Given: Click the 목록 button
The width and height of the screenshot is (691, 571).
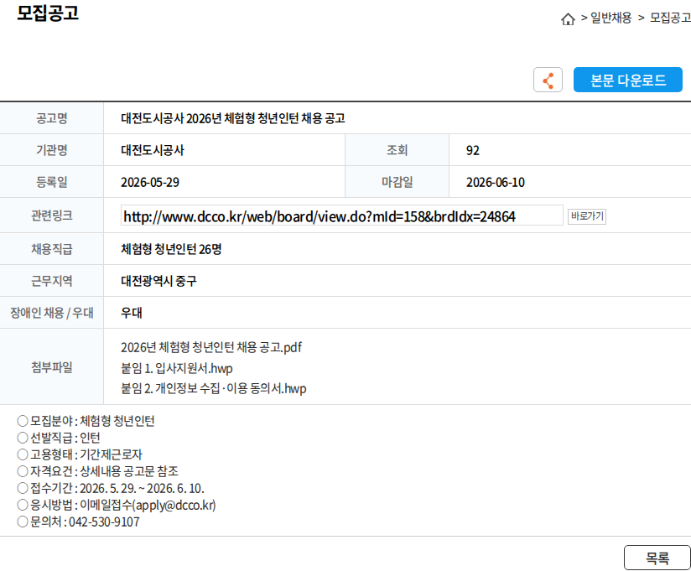Looking at the screenshot, I should click(x=657, y=558).
